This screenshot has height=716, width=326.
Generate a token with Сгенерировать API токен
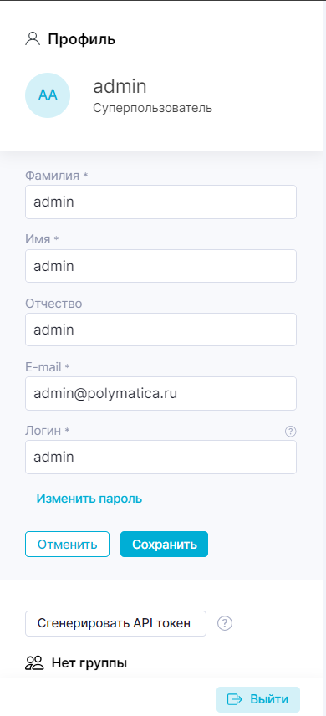tap(115, 623)
